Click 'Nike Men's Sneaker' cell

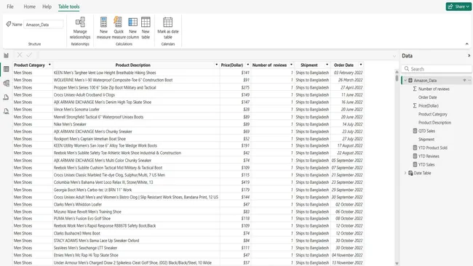pyautogui.click(x=136, y=124)
